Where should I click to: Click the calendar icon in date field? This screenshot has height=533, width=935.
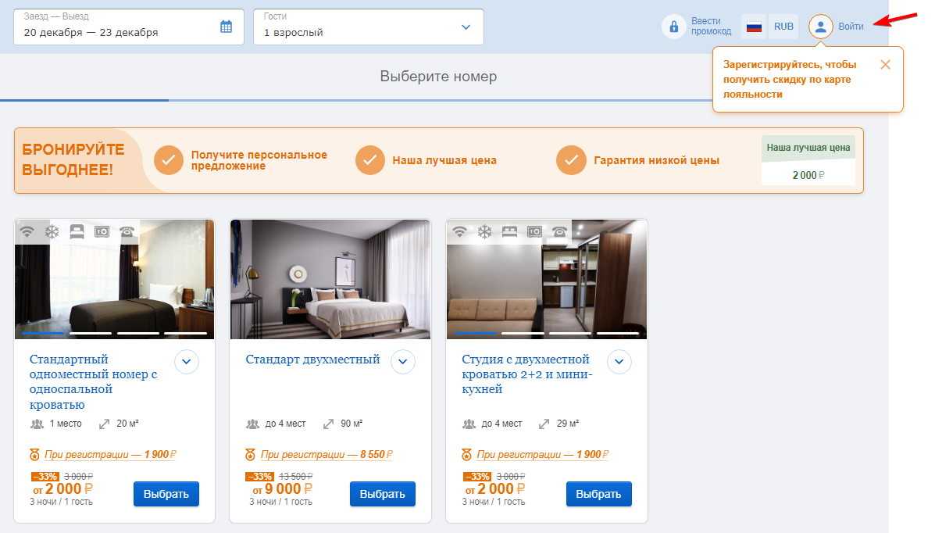226,27
